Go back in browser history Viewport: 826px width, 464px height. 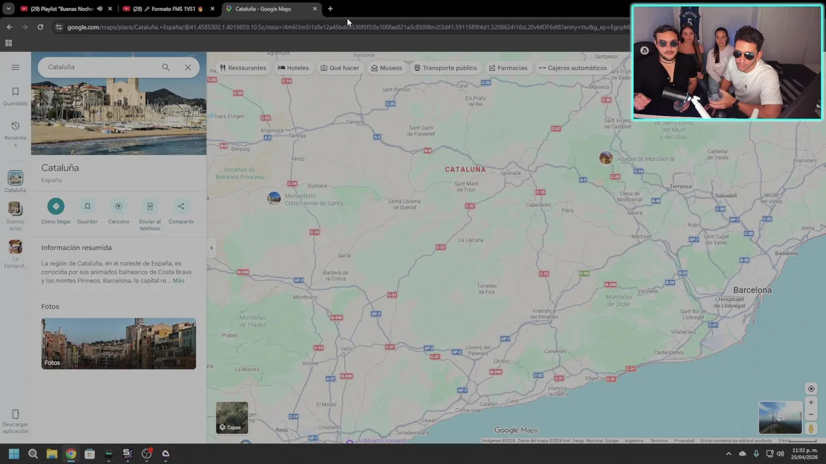(x=9, y=27)
